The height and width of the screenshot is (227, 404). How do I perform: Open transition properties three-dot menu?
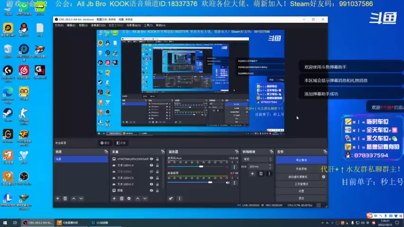pyautogui.click(x=269, y=174)
